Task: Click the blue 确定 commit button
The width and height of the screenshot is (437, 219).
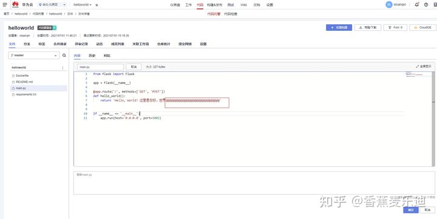Action: click(411, 210)
